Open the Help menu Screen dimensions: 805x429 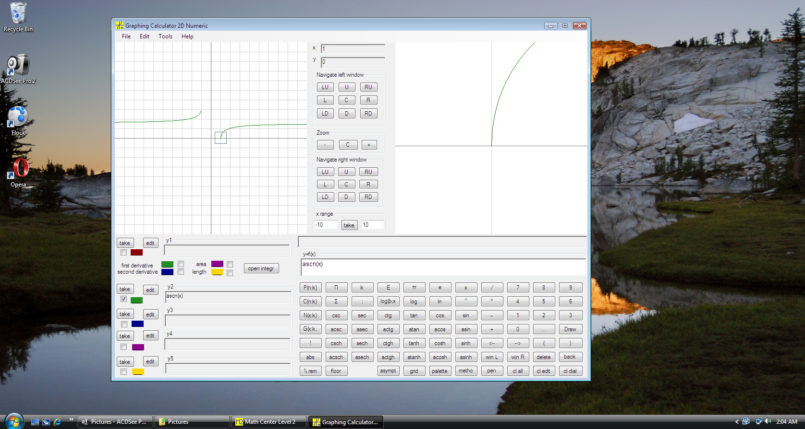coord(187,36)
